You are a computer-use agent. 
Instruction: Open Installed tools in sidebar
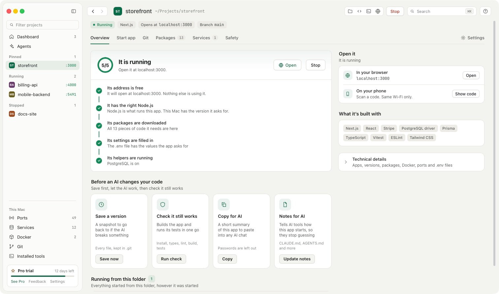43,256
